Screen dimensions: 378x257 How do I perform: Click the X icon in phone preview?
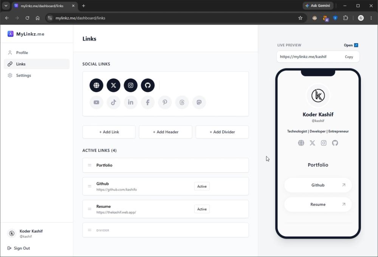coord(312,143)
